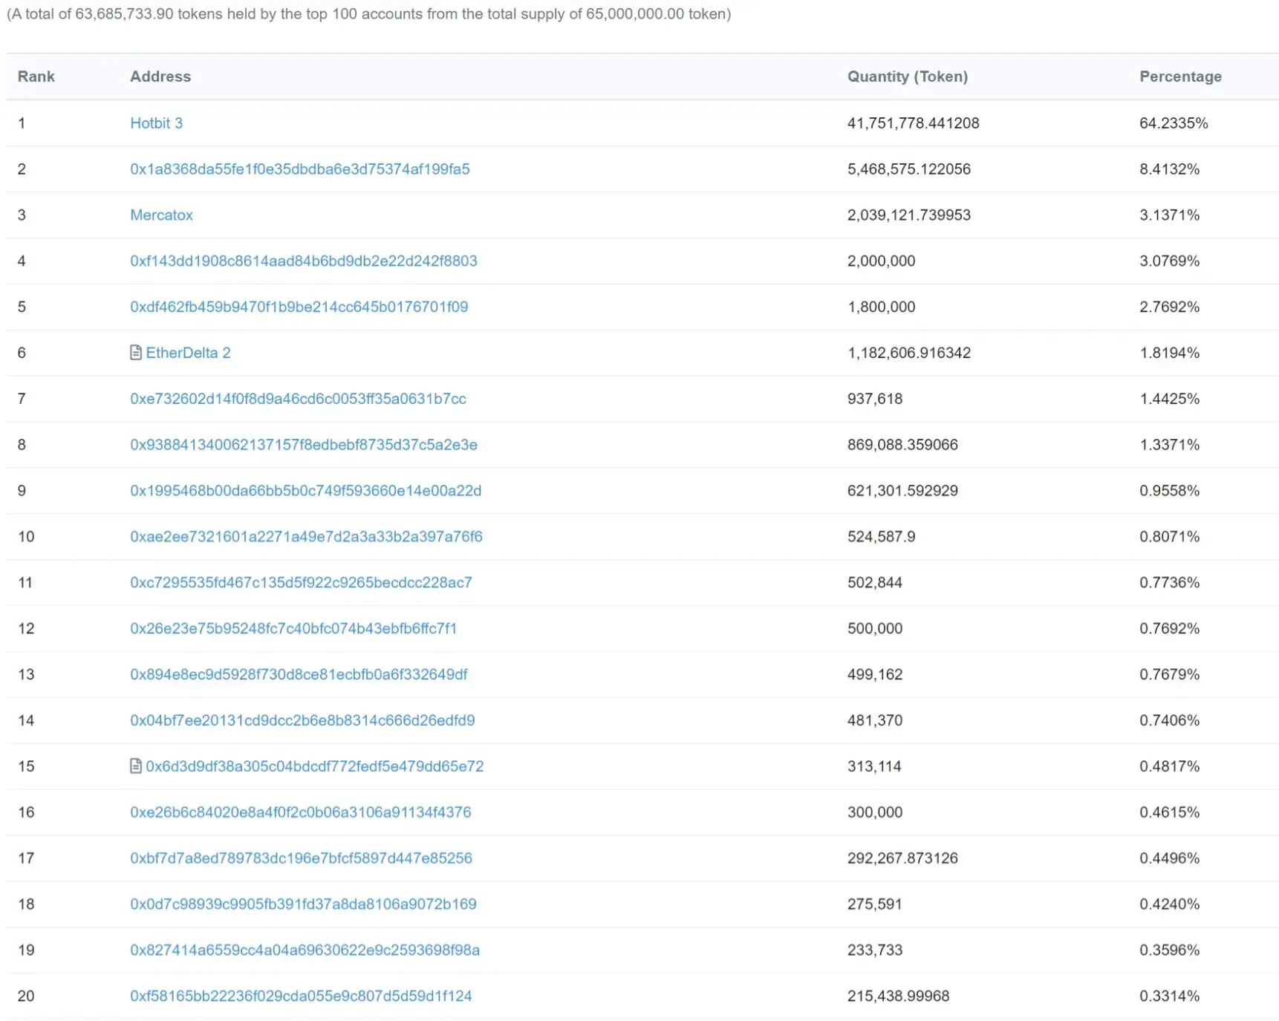Click quantity 300,000
1279x1021 pixels.
pyautogui.click(x=875, y=812)
